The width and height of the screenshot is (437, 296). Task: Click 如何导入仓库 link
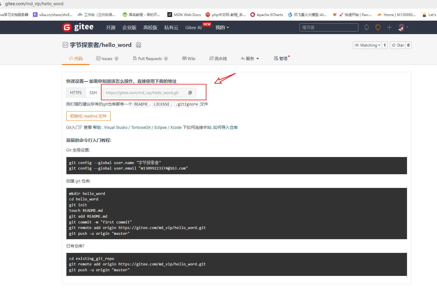pyautogui.click(x=225, y=127)
